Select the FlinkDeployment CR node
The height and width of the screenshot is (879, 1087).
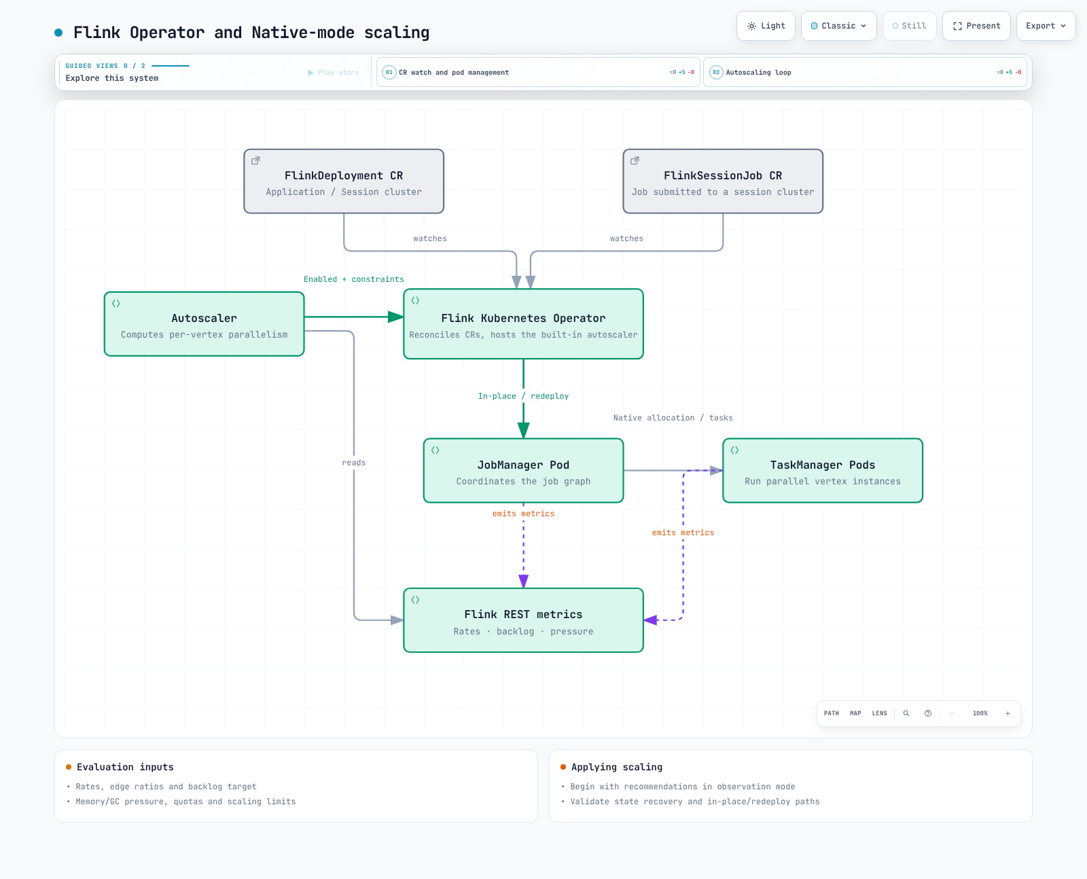coord(344,181)
